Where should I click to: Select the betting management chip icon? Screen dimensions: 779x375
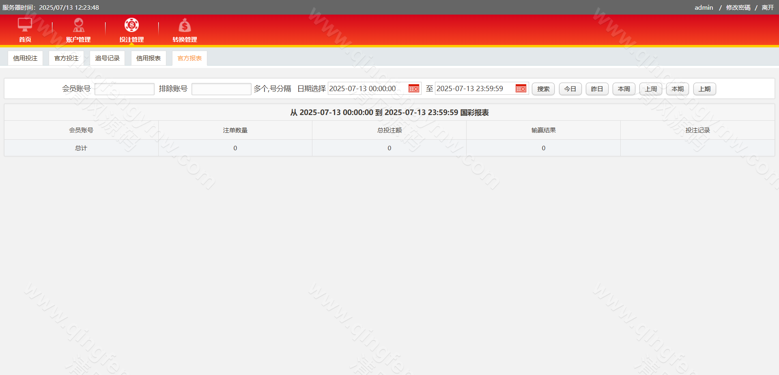[131, 25]
